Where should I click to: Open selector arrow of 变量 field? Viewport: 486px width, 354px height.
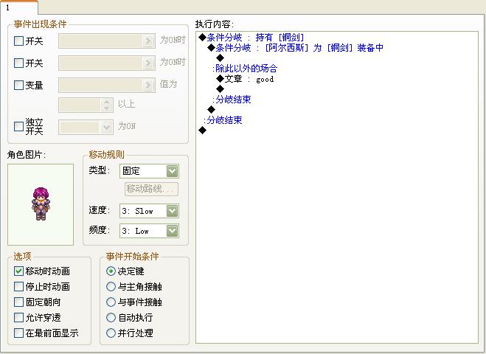pyautogui.click(x=148, y=86)
